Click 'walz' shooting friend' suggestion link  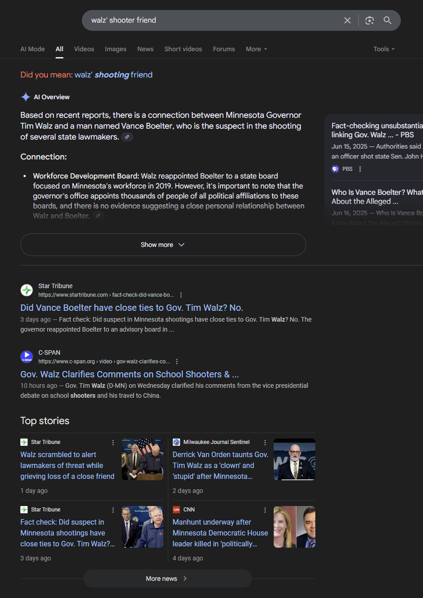(114, 75)
